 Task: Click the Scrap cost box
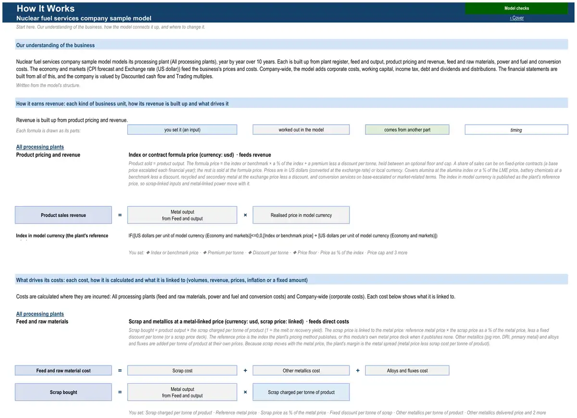(x=182, y=371)
